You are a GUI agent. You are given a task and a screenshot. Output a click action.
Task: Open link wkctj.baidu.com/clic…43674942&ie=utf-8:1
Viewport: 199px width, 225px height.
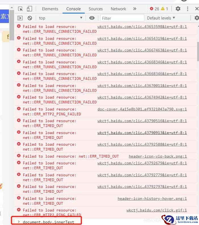pos(142,97)
